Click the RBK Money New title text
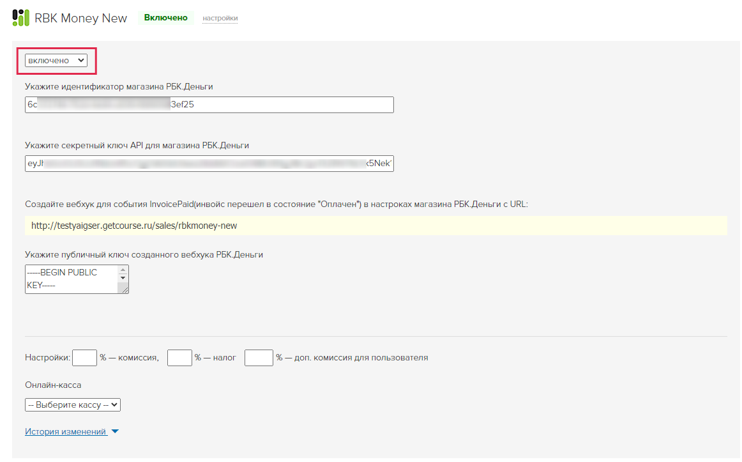Image resolution: width=742 pixels, height=462 pixels. pos(81,18)
